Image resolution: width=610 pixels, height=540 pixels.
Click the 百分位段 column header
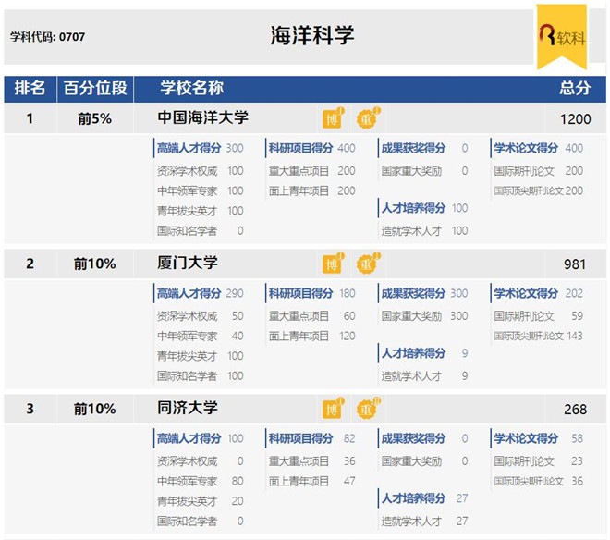click(95, 88)
